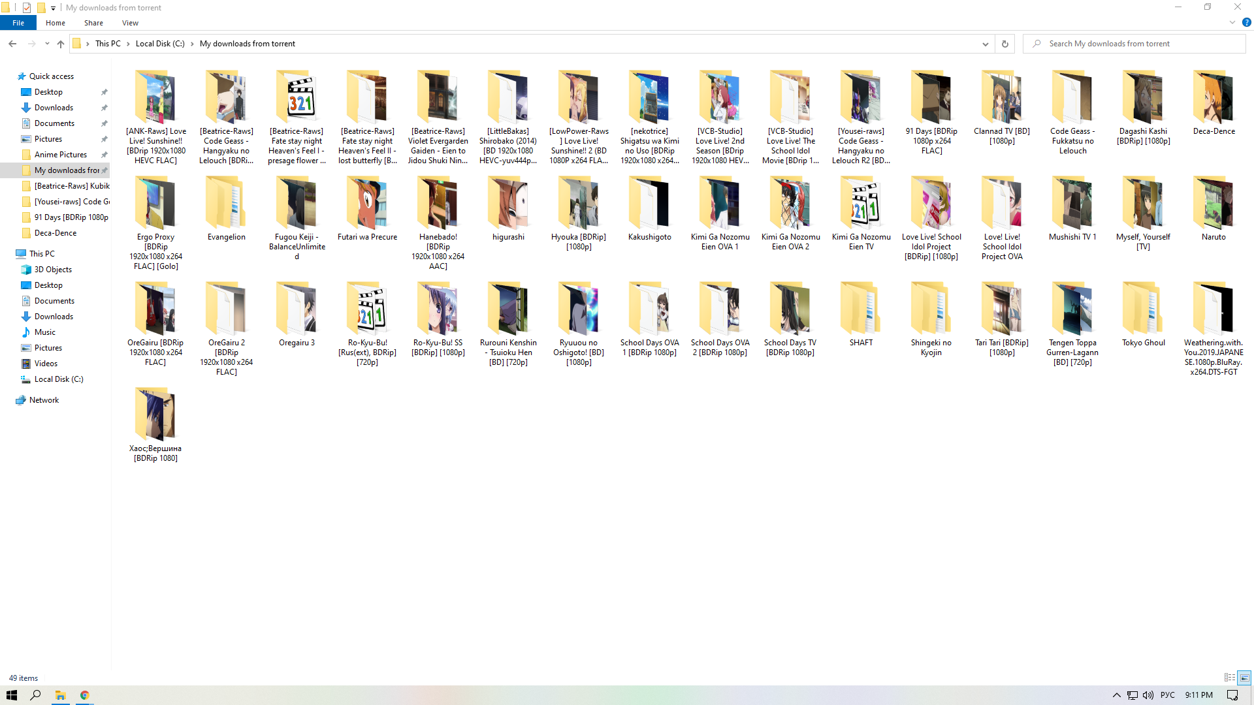This screenshot has height=705, width=1254.
Task: Open the File menu tab
Action: tap(18, 23)
